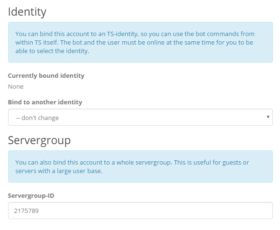Click the identity dropdown's small arrow indicator

[x=268, y=117]
